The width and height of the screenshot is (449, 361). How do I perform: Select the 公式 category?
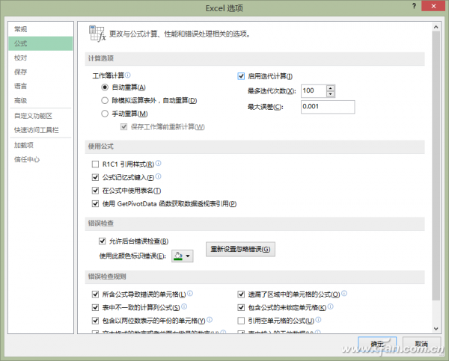pos(40,43)
